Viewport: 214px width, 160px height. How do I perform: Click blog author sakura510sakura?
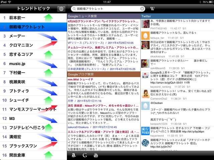click(78, 127)
